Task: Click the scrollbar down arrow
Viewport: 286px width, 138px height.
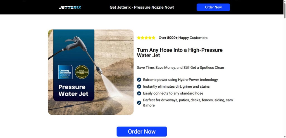Action: click(285, 137)
